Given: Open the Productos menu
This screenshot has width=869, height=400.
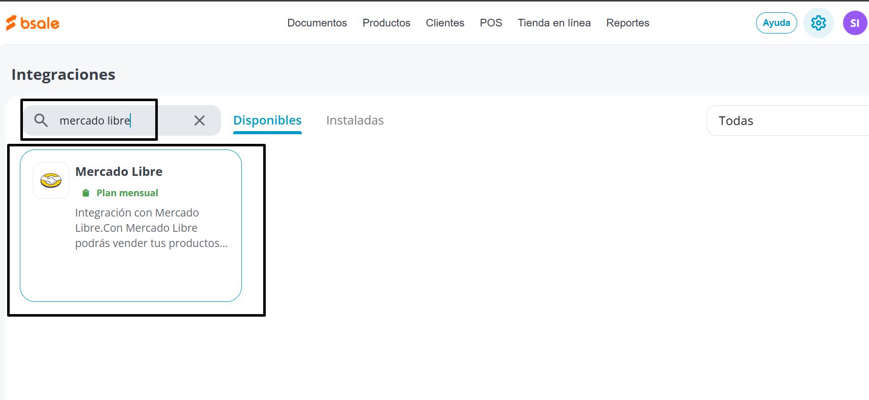Looking at the screenshot, I should tap(386, 23).
